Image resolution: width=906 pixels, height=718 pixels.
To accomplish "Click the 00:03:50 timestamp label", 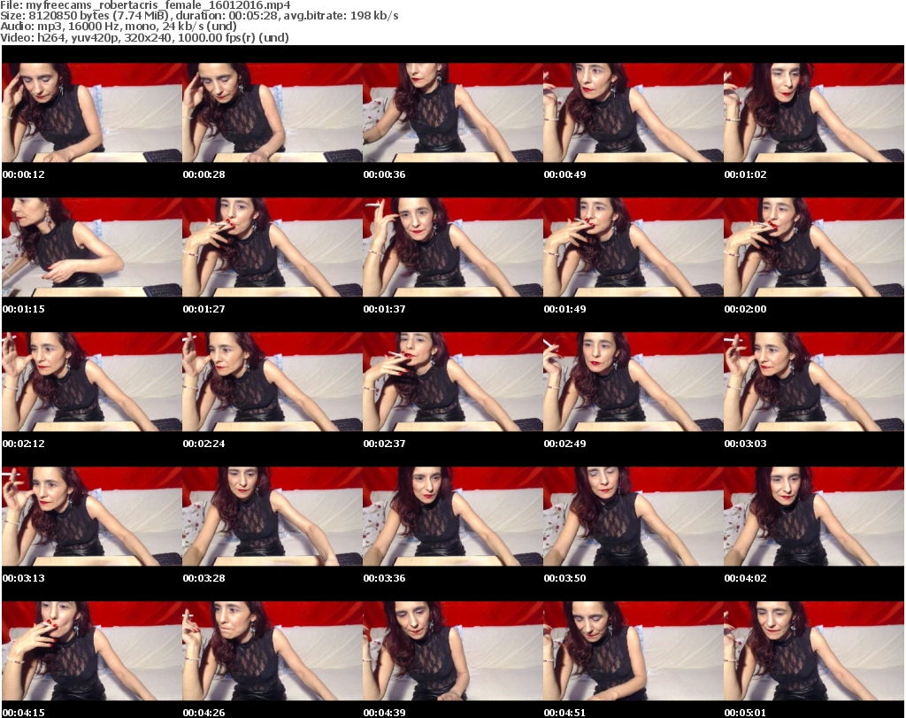I will pos(565,578).
